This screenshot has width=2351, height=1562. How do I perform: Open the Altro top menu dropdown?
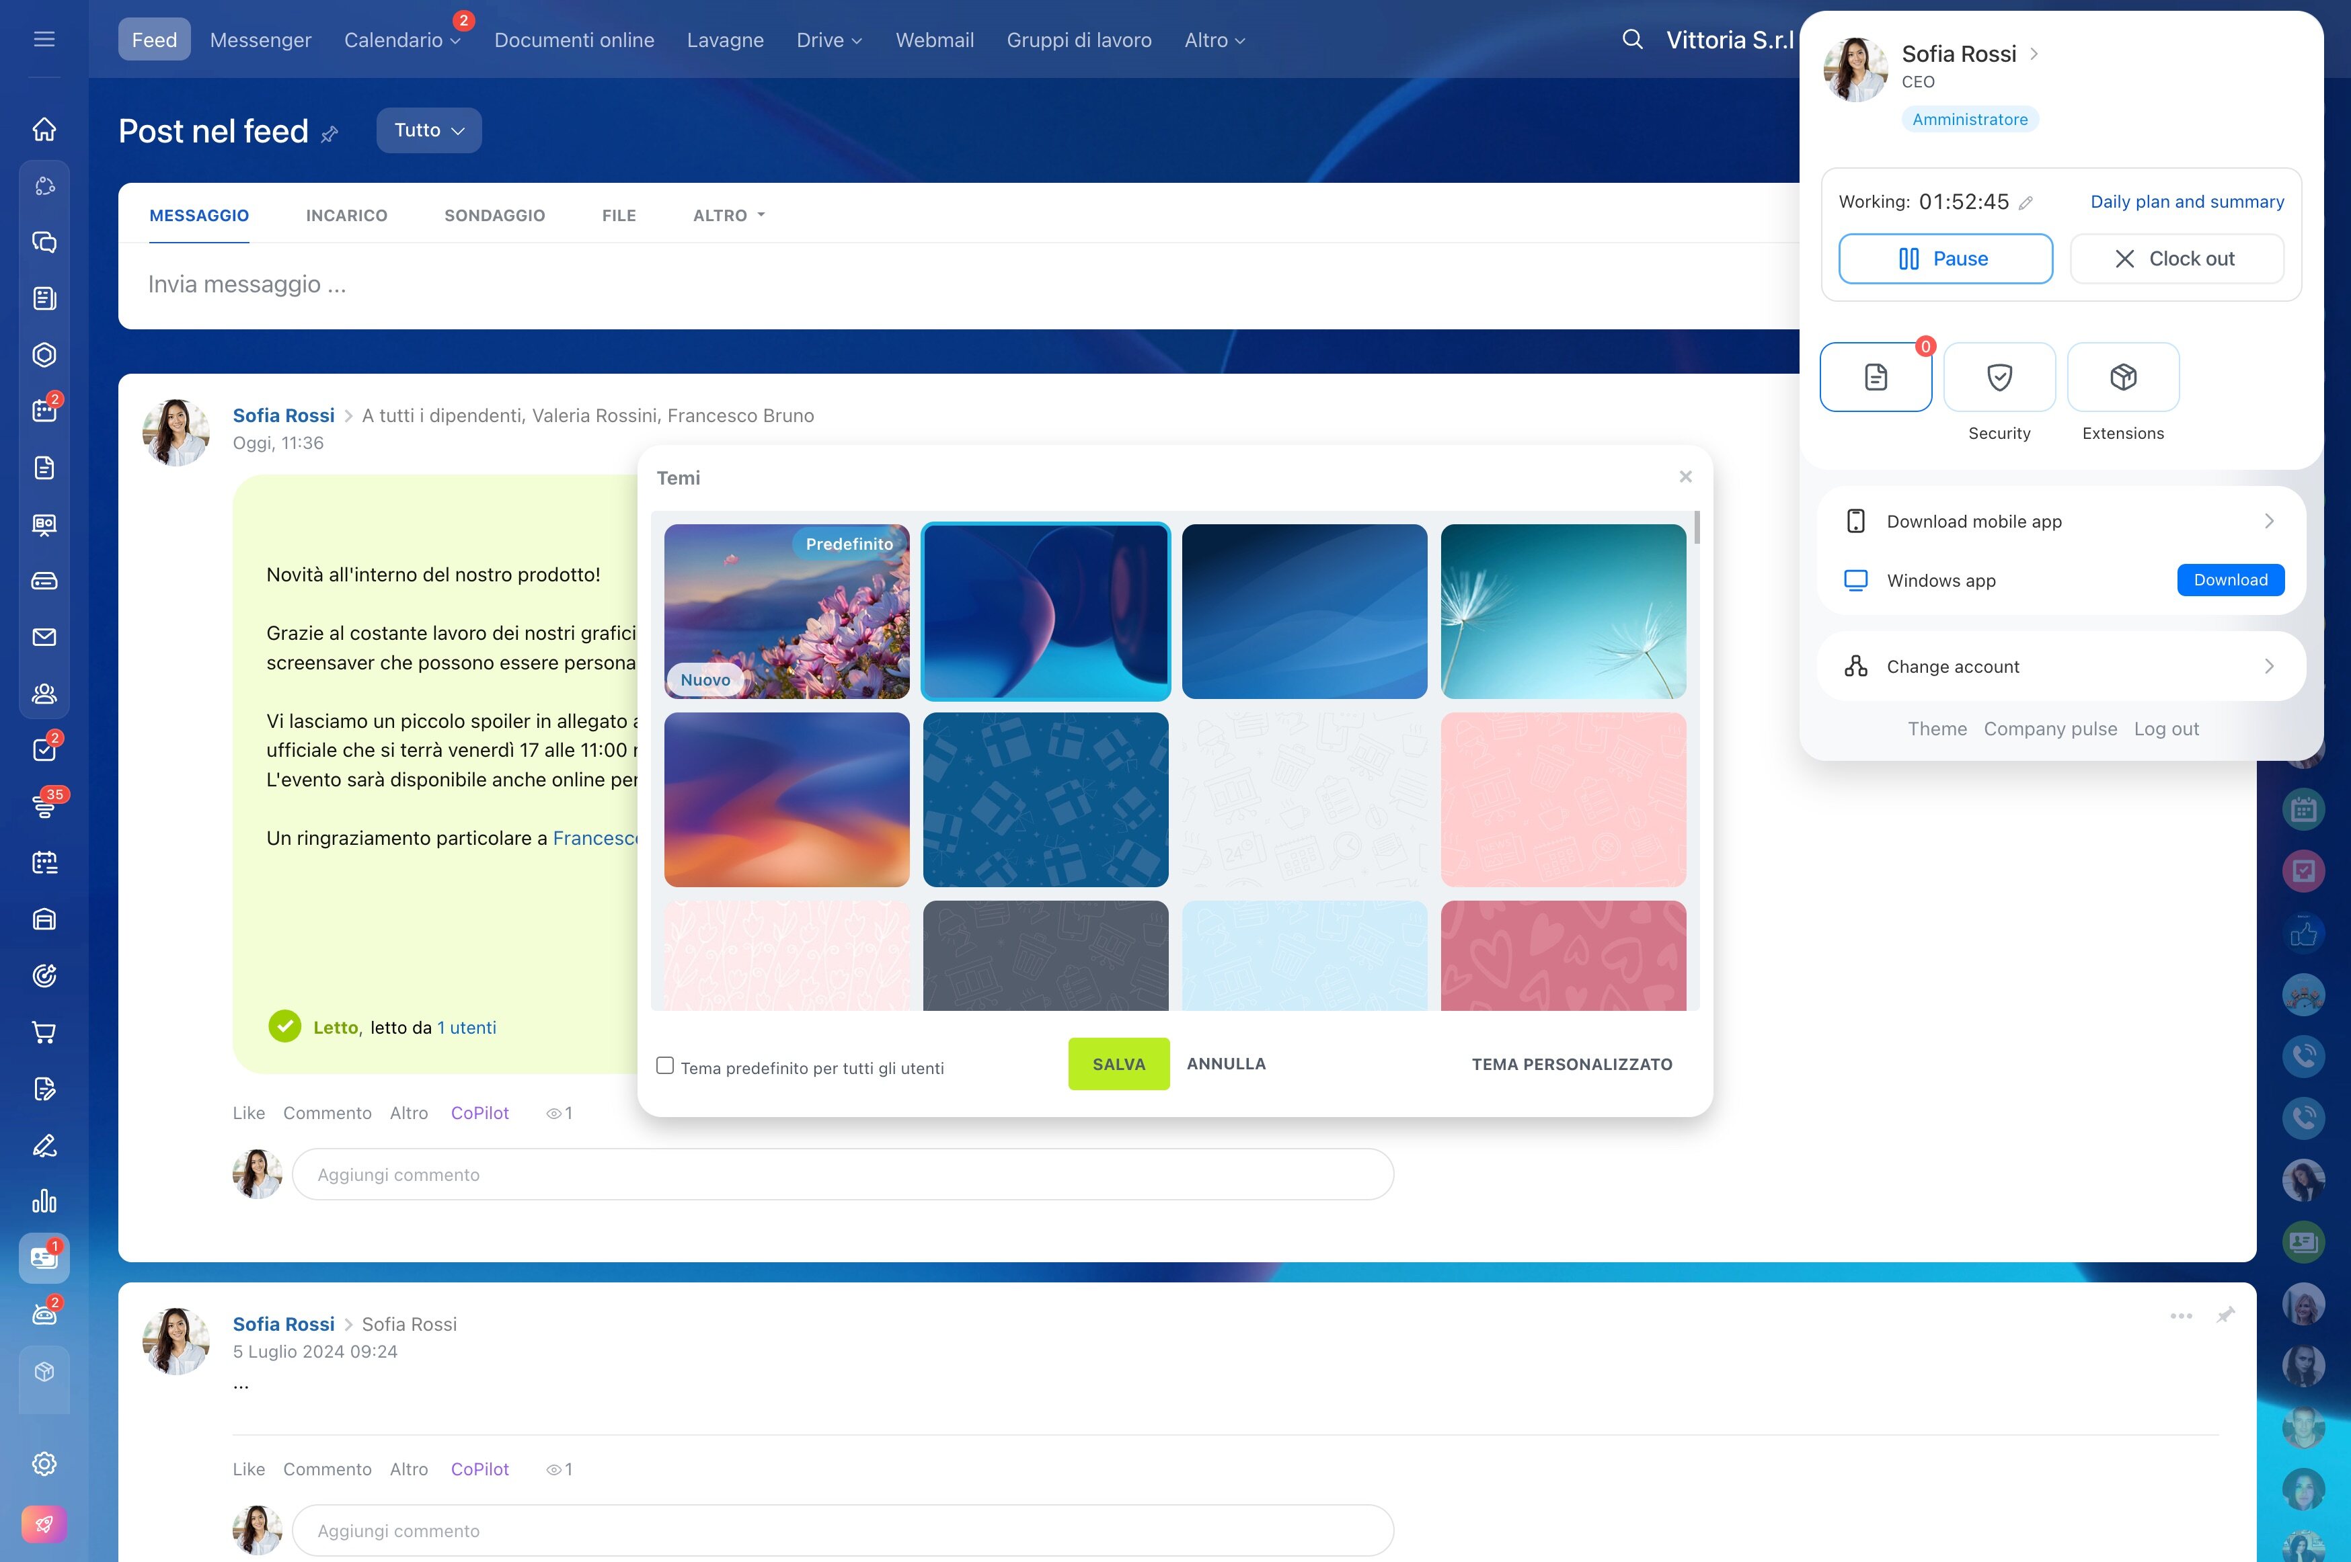1214,40
